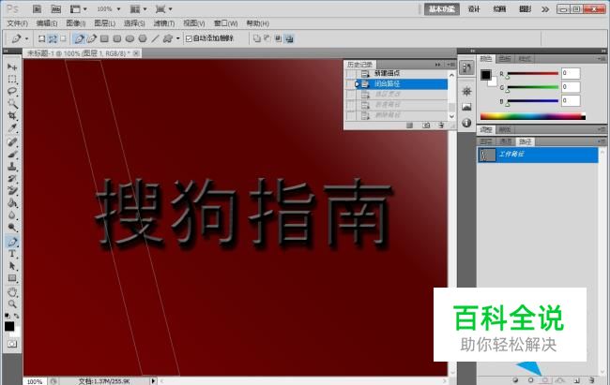Select the Zoom tool in toolbox
Viewport: 610px width, 385px height.
pyautogui.click(x=12, y=304)
